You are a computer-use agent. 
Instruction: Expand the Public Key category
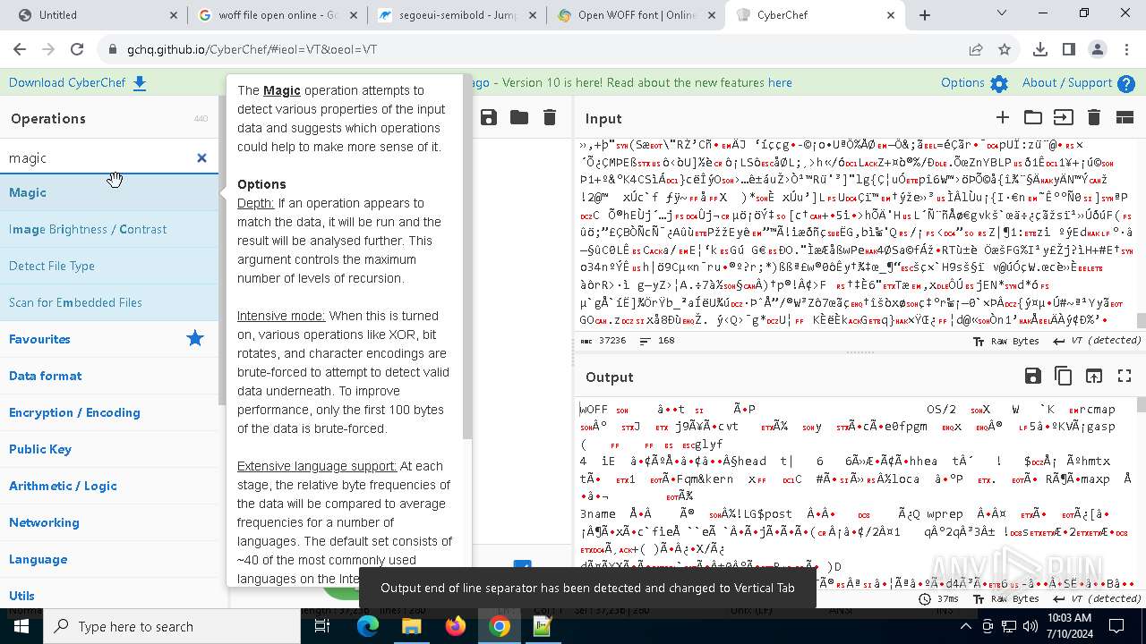tap(109, 449)
